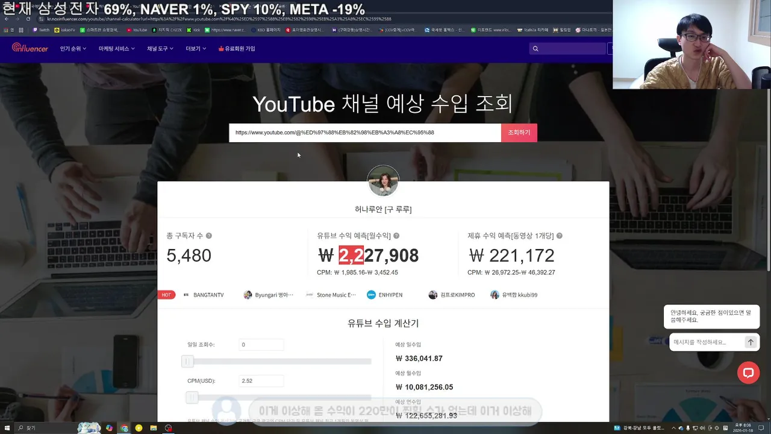This screenshot has height=434, width=771.
Task: Open the Stone Music E hot channel
Action: [331, 295]
